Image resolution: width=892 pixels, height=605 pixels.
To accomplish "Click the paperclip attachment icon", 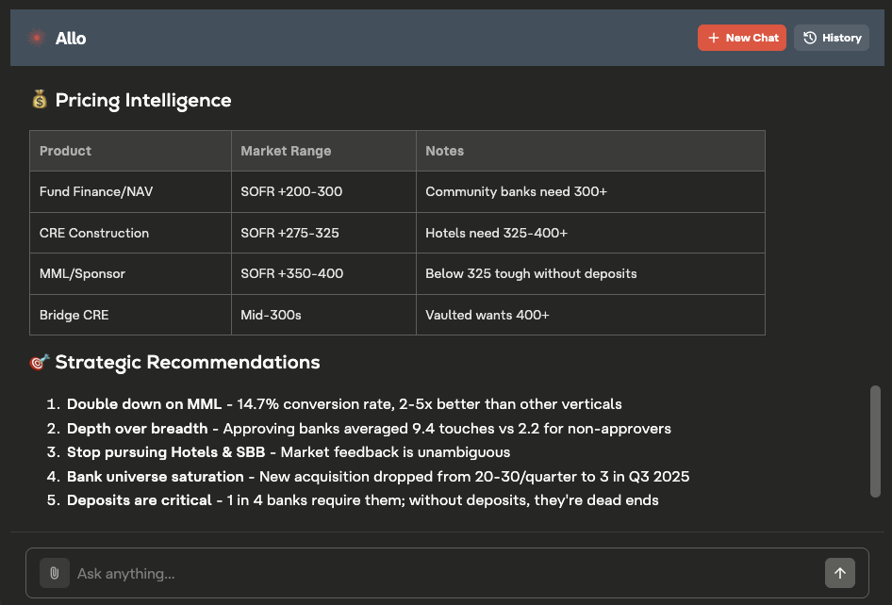I will pos(54,573).
